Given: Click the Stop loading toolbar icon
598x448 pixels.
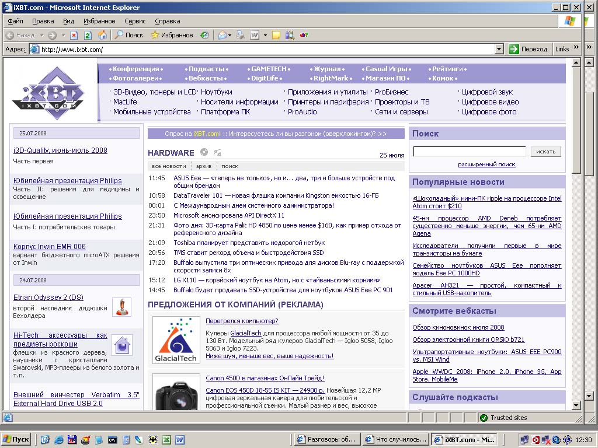Looking at the screenshot, I should pos(74,35).
